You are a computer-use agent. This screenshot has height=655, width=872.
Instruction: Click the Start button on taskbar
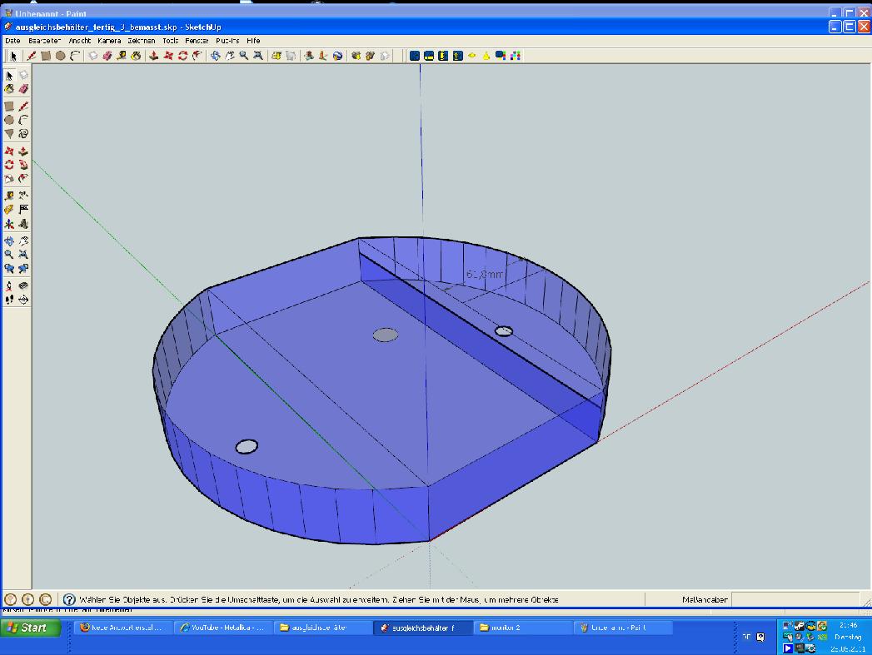[x=31, y=628]
